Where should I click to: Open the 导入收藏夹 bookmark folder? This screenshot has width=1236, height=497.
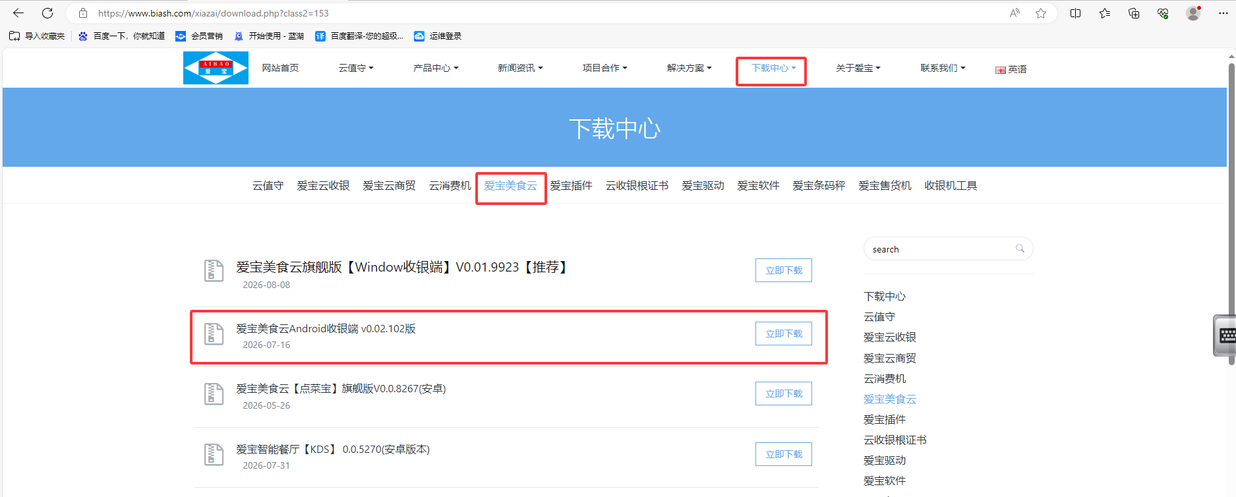pos(37,36)
